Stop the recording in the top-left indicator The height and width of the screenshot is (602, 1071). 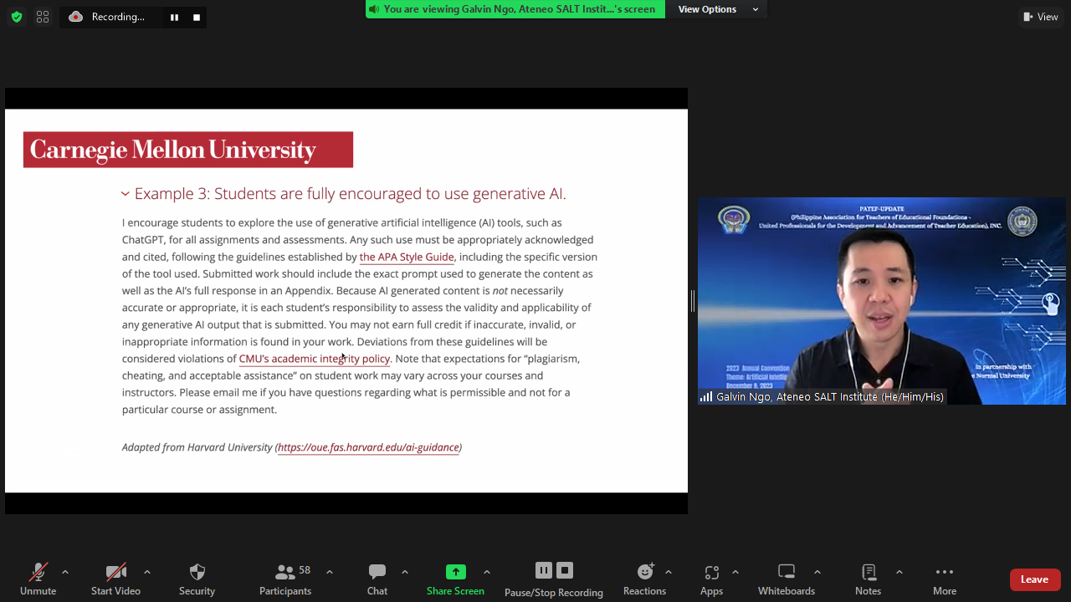(197, 17)
